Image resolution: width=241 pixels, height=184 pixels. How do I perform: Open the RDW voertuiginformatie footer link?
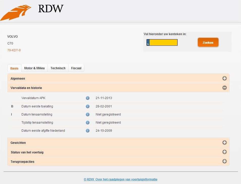tap(121, 179)
